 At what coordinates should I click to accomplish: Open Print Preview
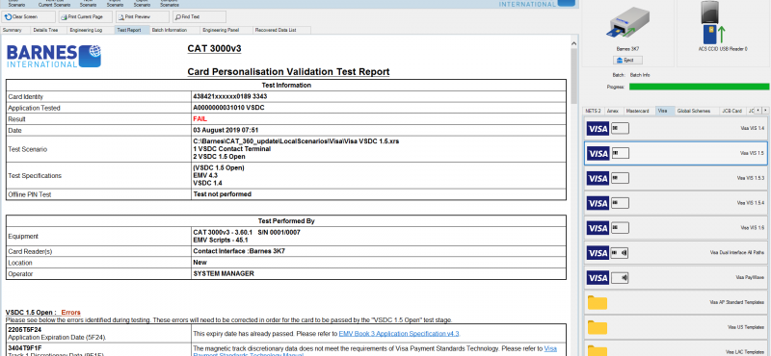[x=143, y=16]
